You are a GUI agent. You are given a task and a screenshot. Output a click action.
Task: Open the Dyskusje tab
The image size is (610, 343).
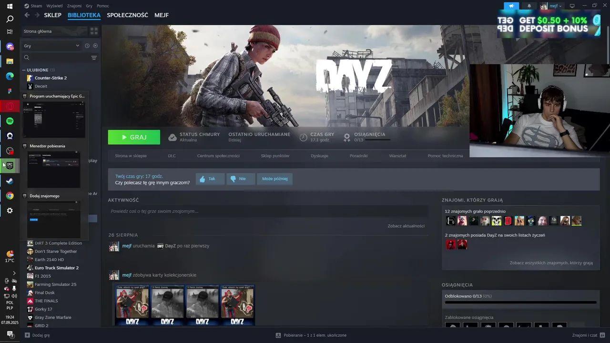point(319,156)
